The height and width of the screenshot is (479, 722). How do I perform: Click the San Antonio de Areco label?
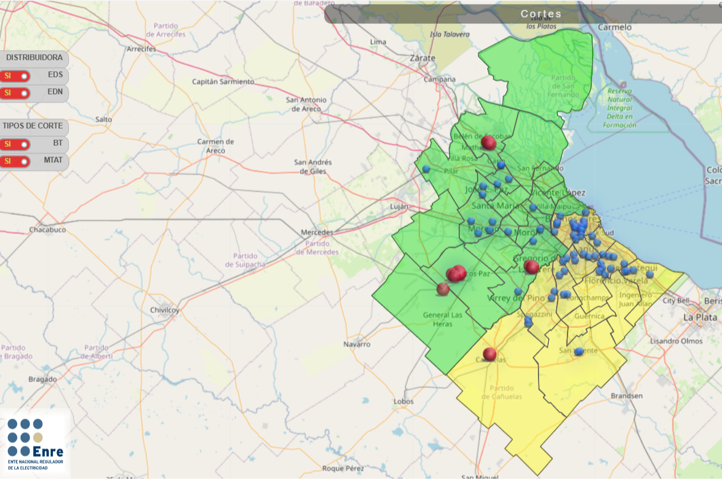click(307, 104)
